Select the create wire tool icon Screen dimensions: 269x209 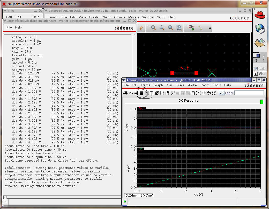point(200,28)
